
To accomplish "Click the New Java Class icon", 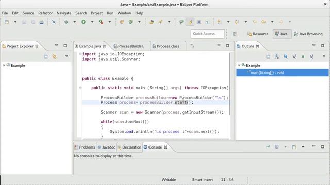I will click(130, 22).
